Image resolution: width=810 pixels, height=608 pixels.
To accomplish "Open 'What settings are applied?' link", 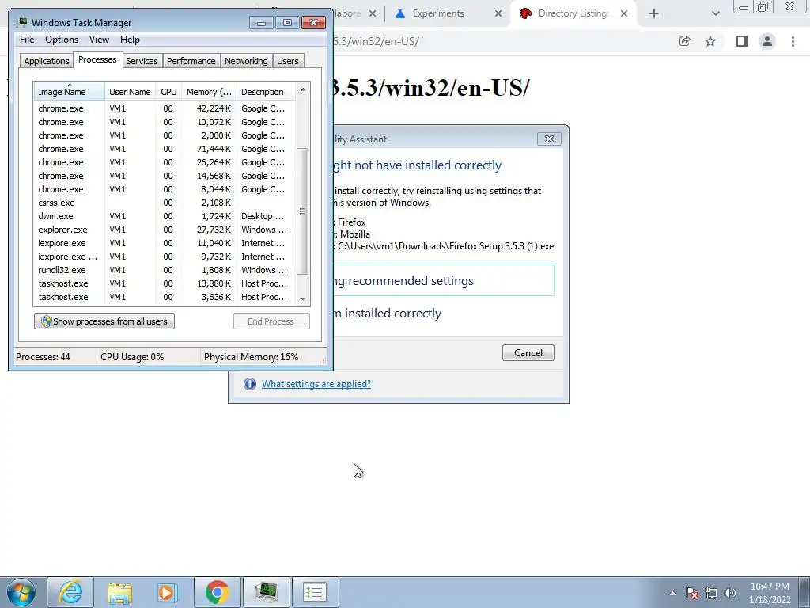I will (x=316, y=384).
